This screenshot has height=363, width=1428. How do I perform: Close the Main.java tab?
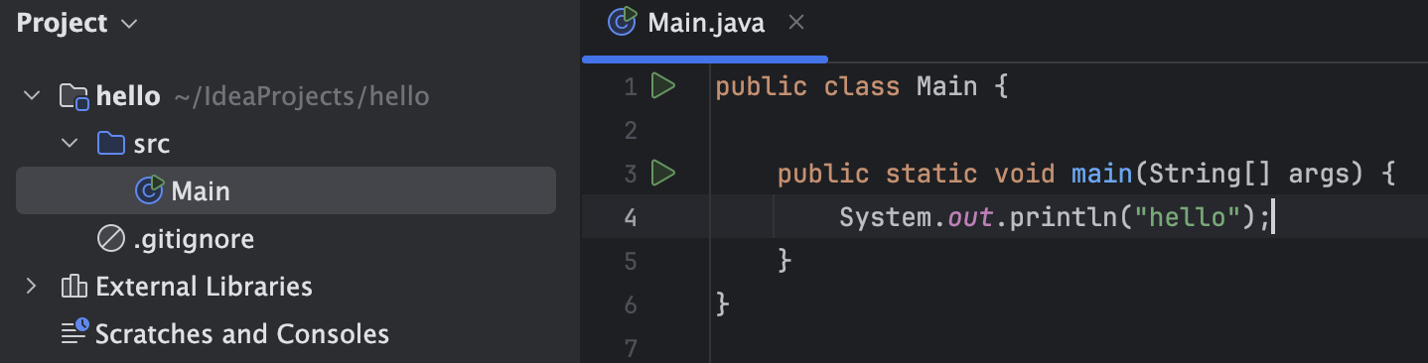point(795,22)
